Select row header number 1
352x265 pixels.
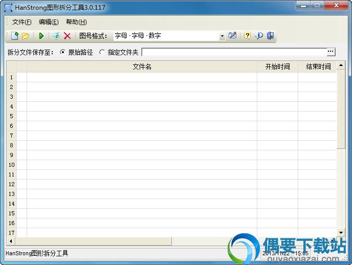tap(11, 77)
